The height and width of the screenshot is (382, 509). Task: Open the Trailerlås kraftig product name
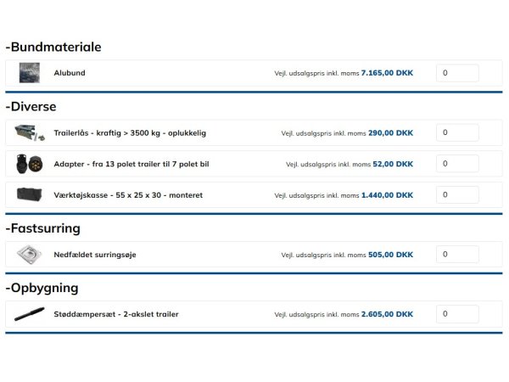(x=130, y=133)
